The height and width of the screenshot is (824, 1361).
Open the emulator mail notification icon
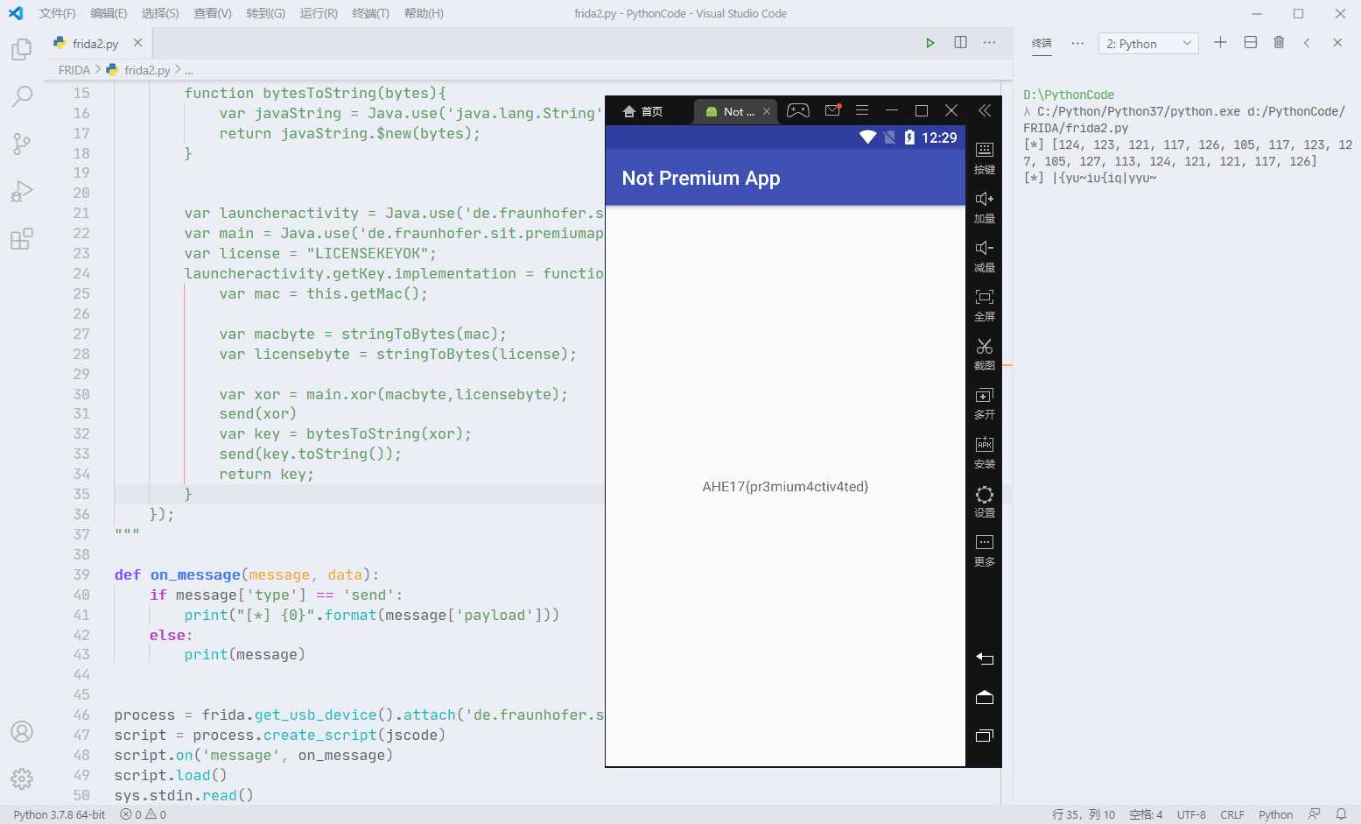click(832, 110)
